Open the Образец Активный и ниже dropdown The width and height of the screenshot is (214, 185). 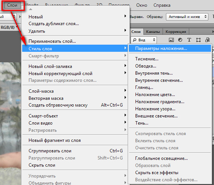(187, 17)
